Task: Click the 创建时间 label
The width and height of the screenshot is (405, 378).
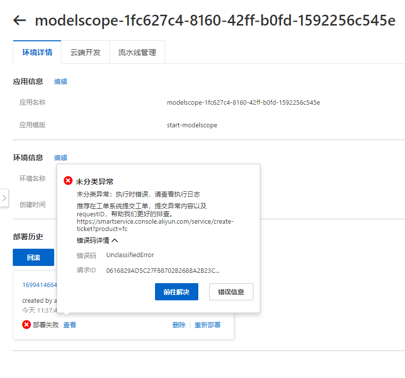Action: [x=32, y=204]
